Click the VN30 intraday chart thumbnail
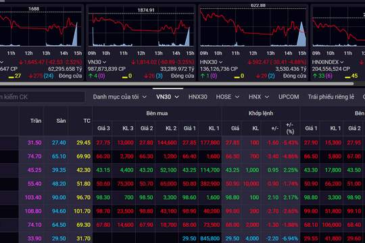Viewport: 365px width, 243px height. 141,27
